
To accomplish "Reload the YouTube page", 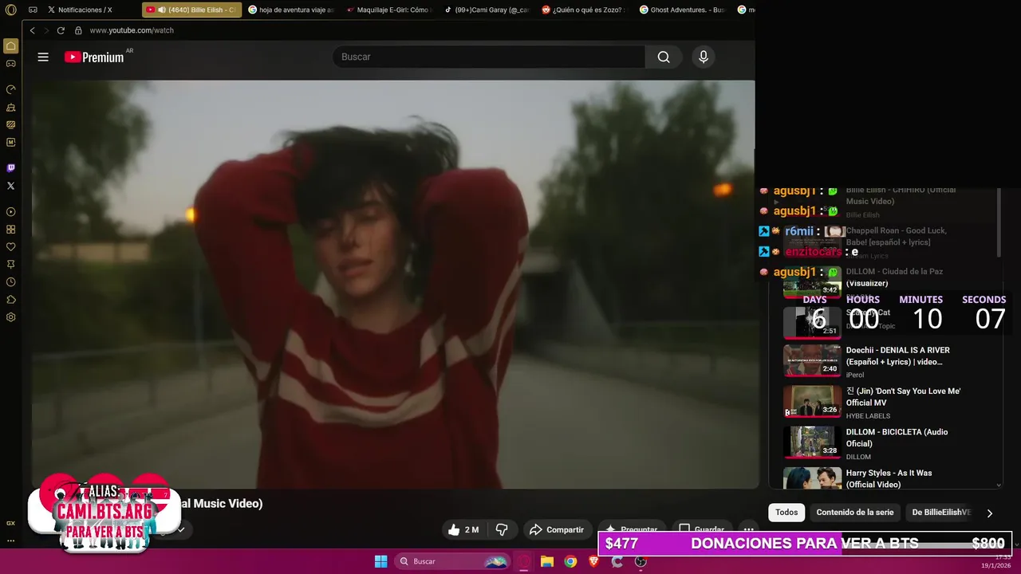I will (x=61, y=30).
